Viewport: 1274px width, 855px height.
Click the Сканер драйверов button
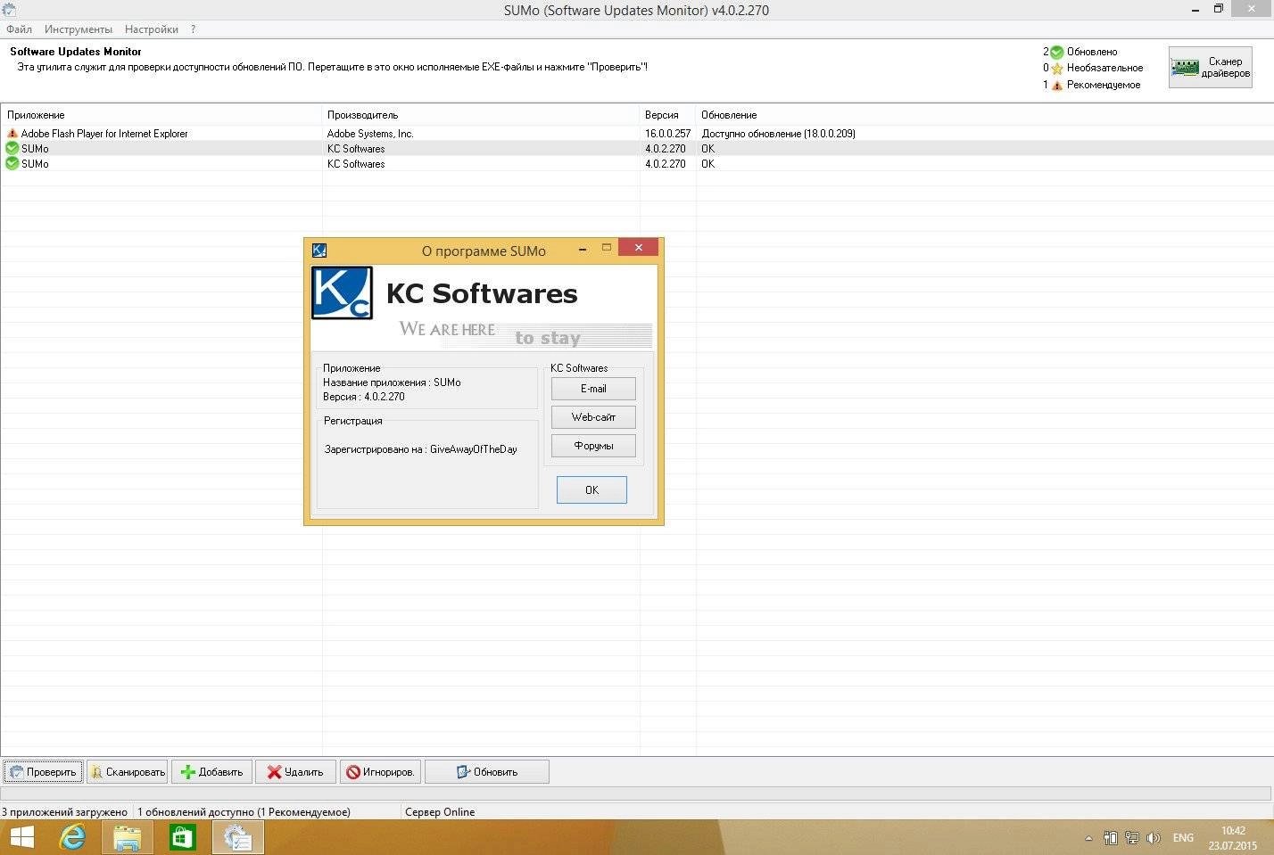click(x=1211, y=67)
